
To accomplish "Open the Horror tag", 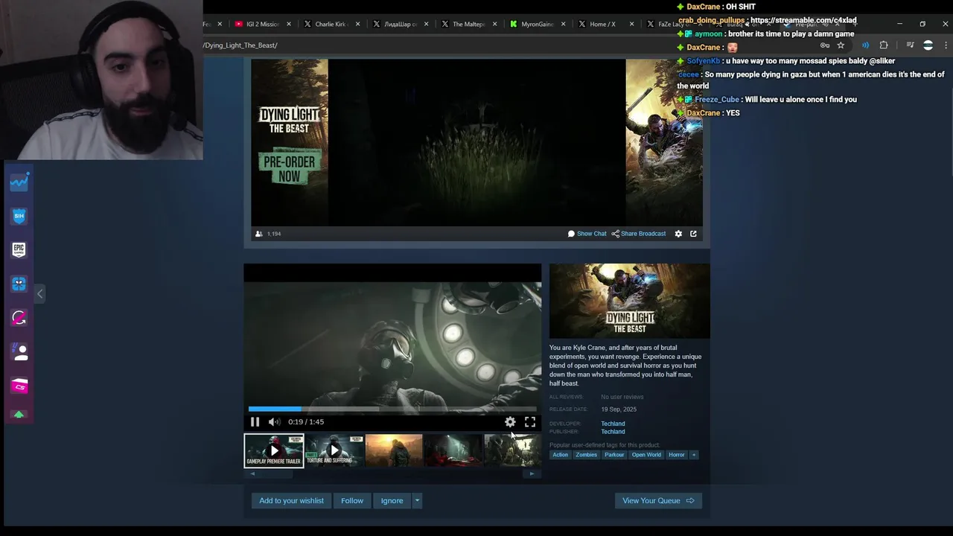I will [x=676, y=455].
